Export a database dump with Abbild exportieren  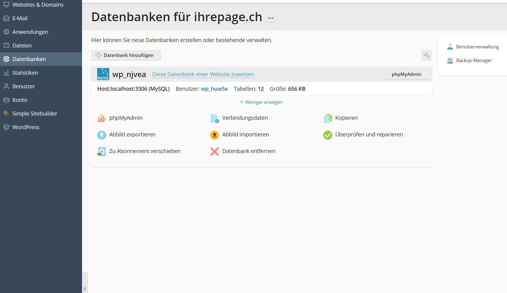click(x=132, y=135)
